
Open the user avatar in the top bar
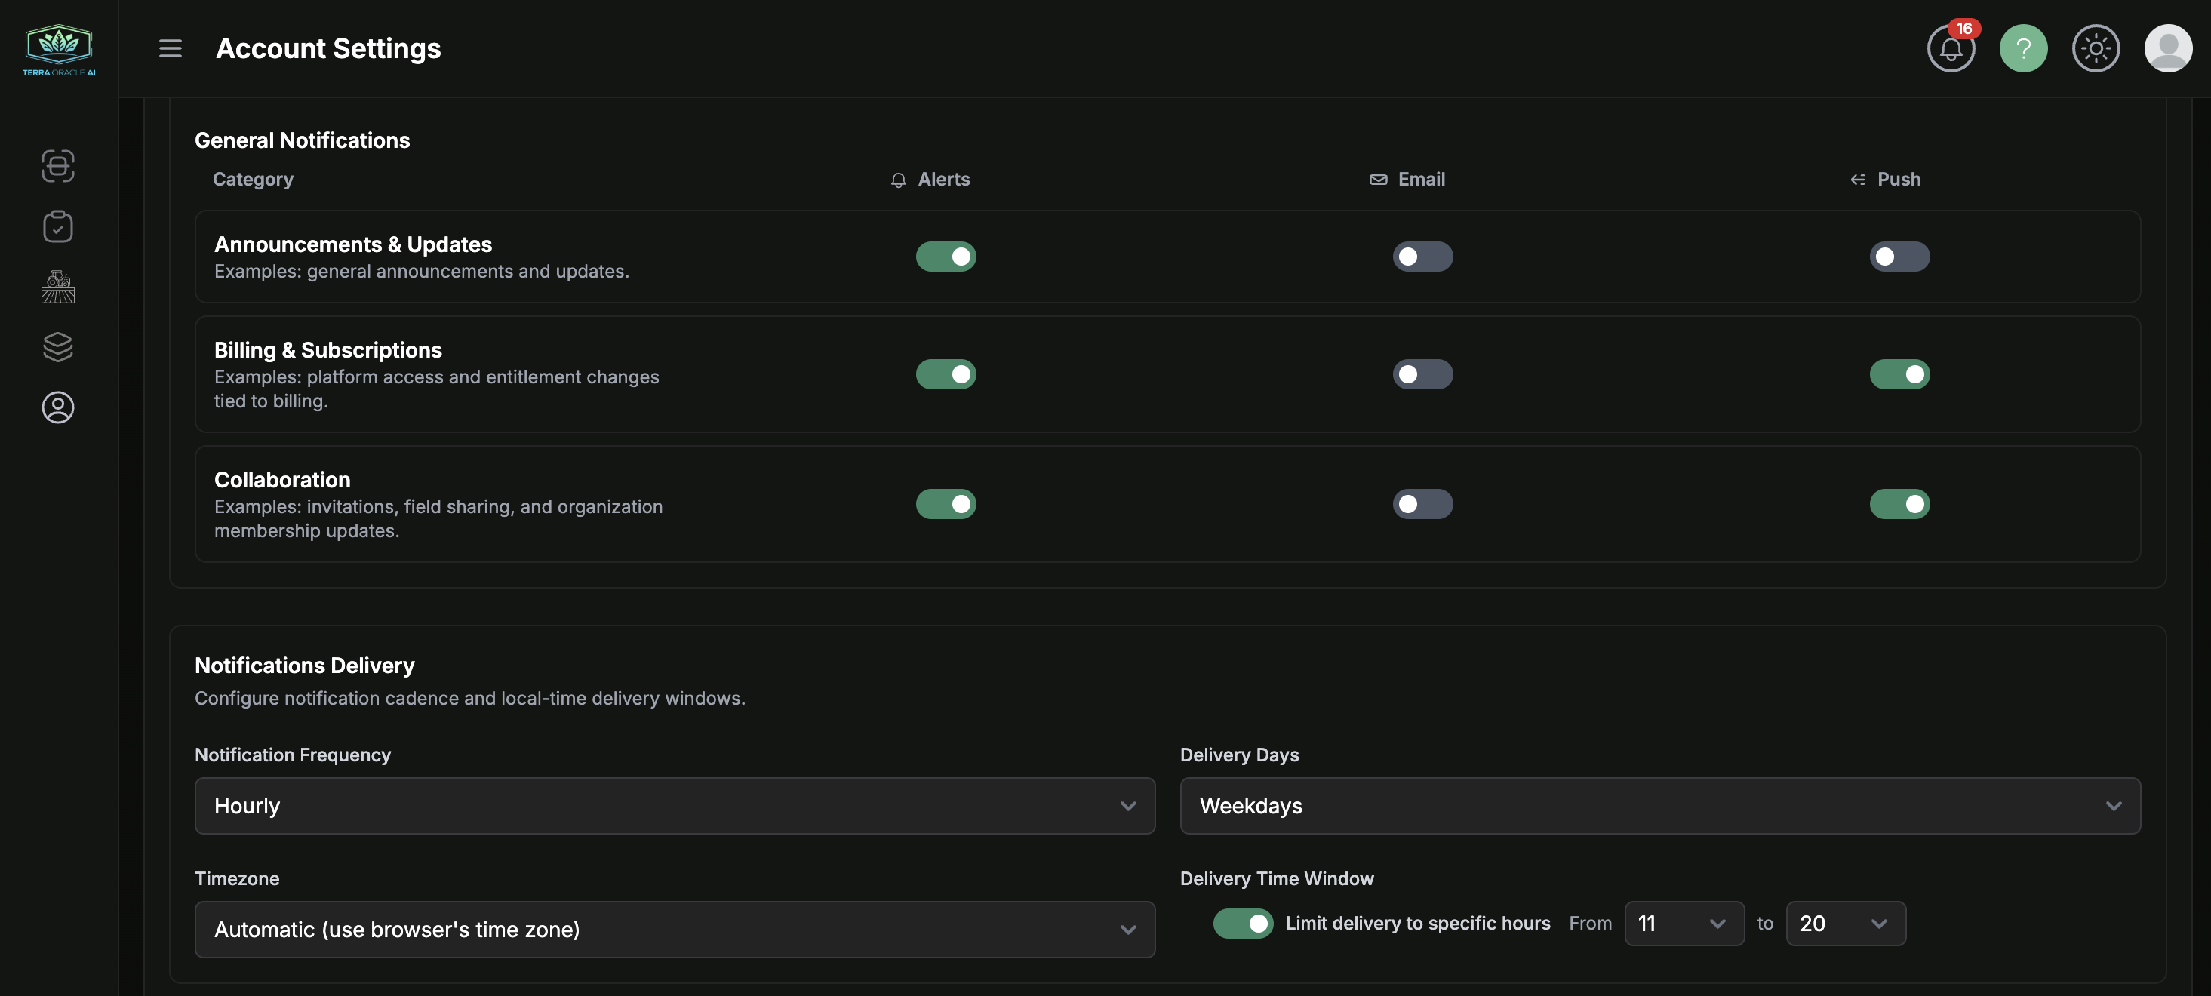point(2169,49)
